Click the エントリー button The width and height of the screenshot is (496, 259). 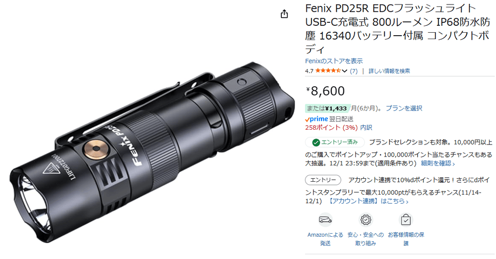pyautogui.click(x=323, y=180)
